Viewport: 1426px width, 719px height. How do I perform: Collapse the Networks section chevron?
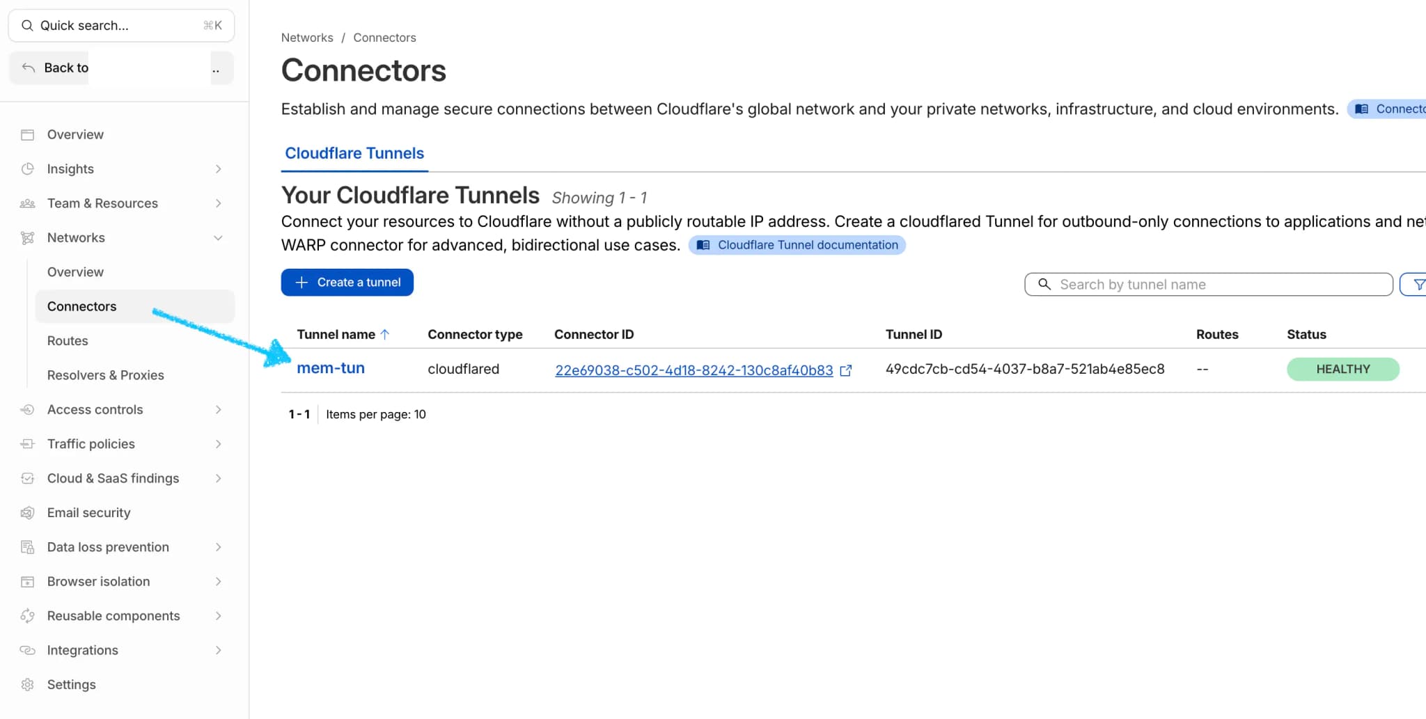[x=218, y=238]
